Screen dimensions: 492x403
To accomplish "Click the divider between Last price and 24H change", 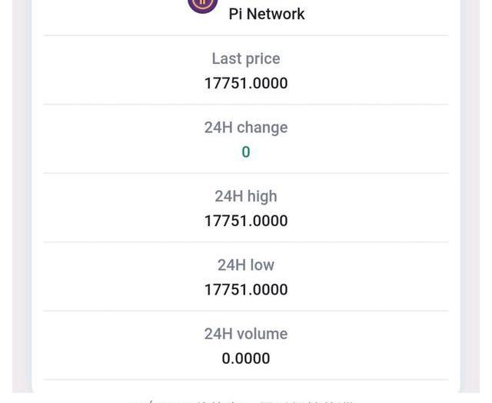I will pyautogui.click(x=246, y=105).
